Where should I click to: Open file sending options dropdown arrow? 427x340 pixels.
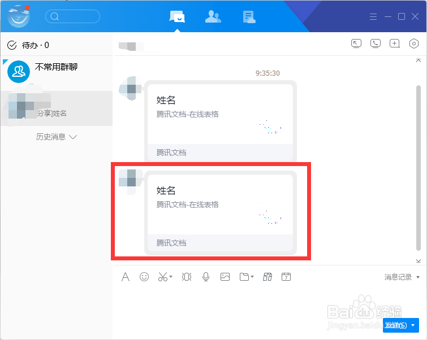click(252, 277)
